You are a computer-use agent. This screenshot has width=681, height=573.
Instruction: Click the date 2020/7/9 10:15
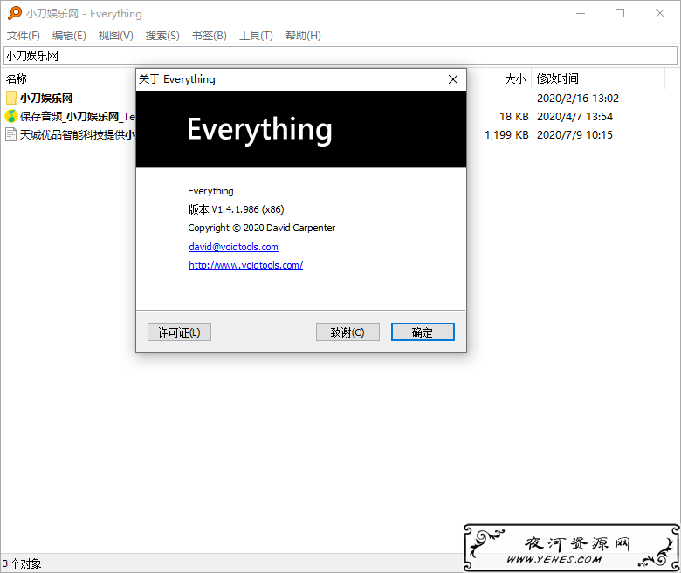point(574,134)
